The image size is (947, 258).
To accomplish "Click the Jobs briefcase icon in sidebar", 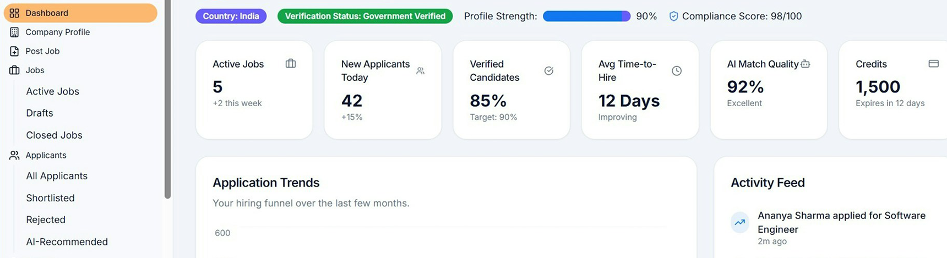I will click(14, 70).
